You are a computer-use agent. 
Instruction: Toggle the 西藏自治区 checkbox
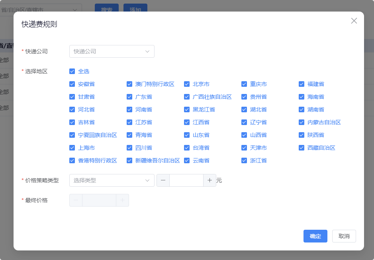click(x=302, y=148)
